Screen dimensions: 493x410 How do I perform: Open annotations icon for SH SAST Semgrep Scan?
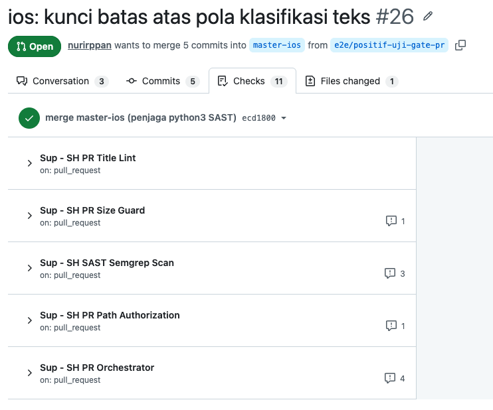click(390, 273)
